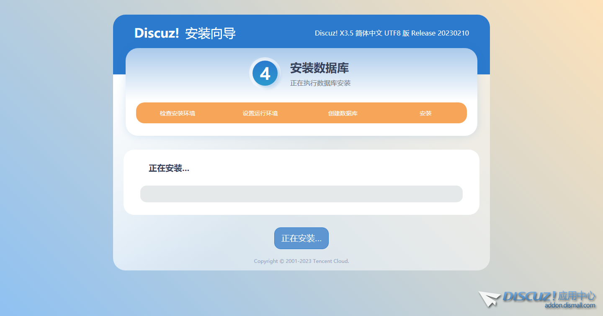Click the 安装向导 title text

click(210, 33)
